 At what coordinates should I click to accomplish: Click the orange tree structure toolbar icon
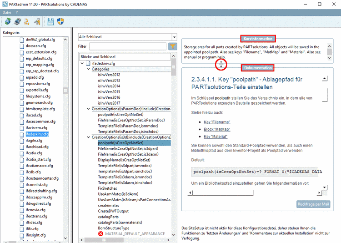[27, 21]
